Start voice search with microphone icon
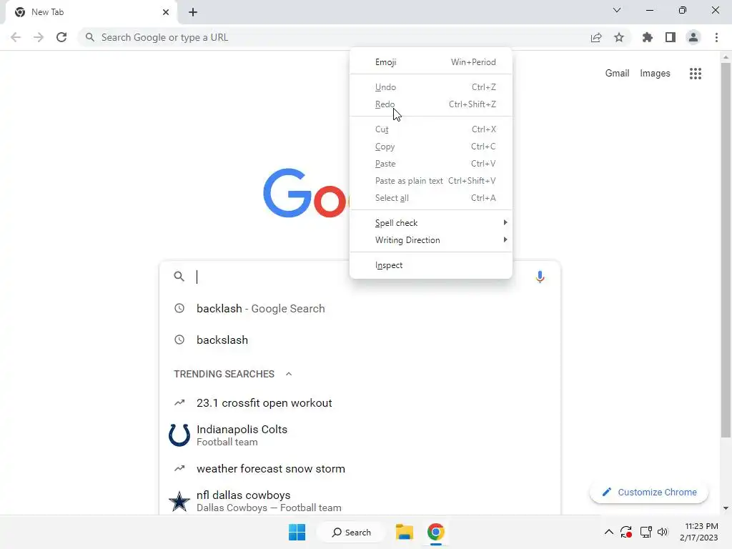Screen dimensions: 732x549 point(540,277)
